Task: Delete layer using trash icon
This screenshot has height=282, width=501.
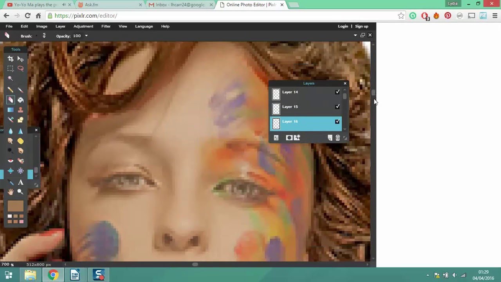Action: pyautogui.click(x=338, y=138)
